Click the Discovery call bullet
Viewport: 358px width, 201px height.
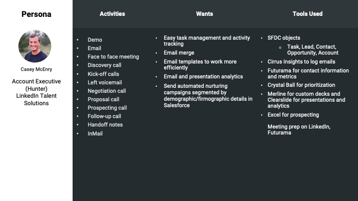click(104, 65)
